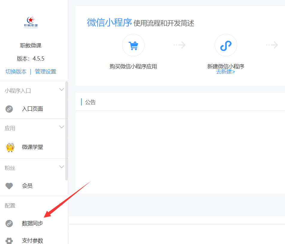Open the 数据同步 menu item
Image resolution: width=285 pixels, height=244 pixels.
click(x=33, y=223)
